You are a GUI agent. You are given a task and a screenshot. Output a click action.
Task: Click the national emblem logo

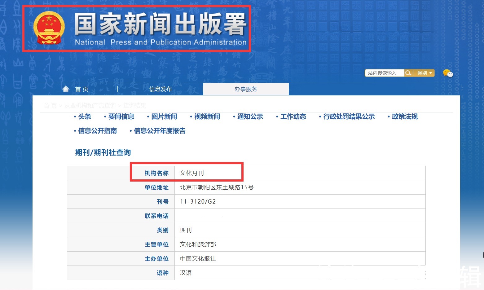pos(49,28)
